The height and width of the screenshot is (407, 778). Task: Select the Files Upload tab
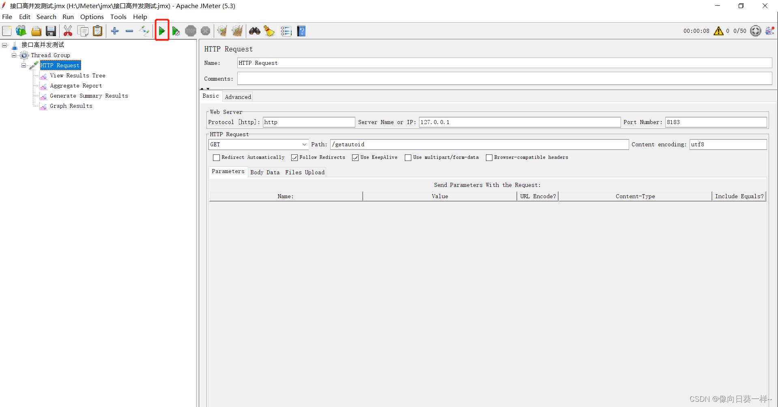pyautogui.click(x=305, y=172)
